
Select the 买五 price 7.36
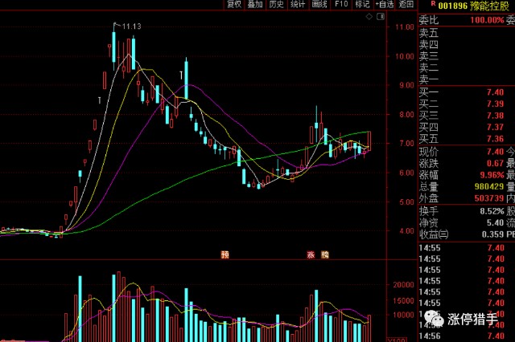496,139
